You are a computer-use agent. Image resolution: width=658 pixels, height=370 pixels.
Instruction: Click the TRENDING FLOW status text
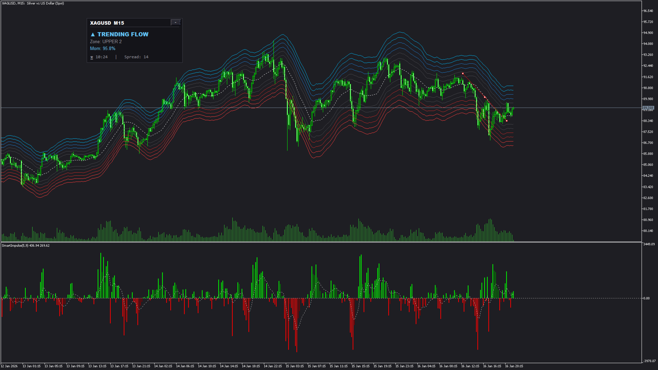tap(123, 35)
